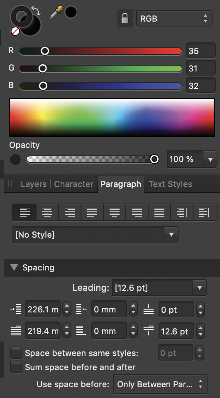
Task: Pick a colour with the eyedropper tool
Action: point(56,12)
